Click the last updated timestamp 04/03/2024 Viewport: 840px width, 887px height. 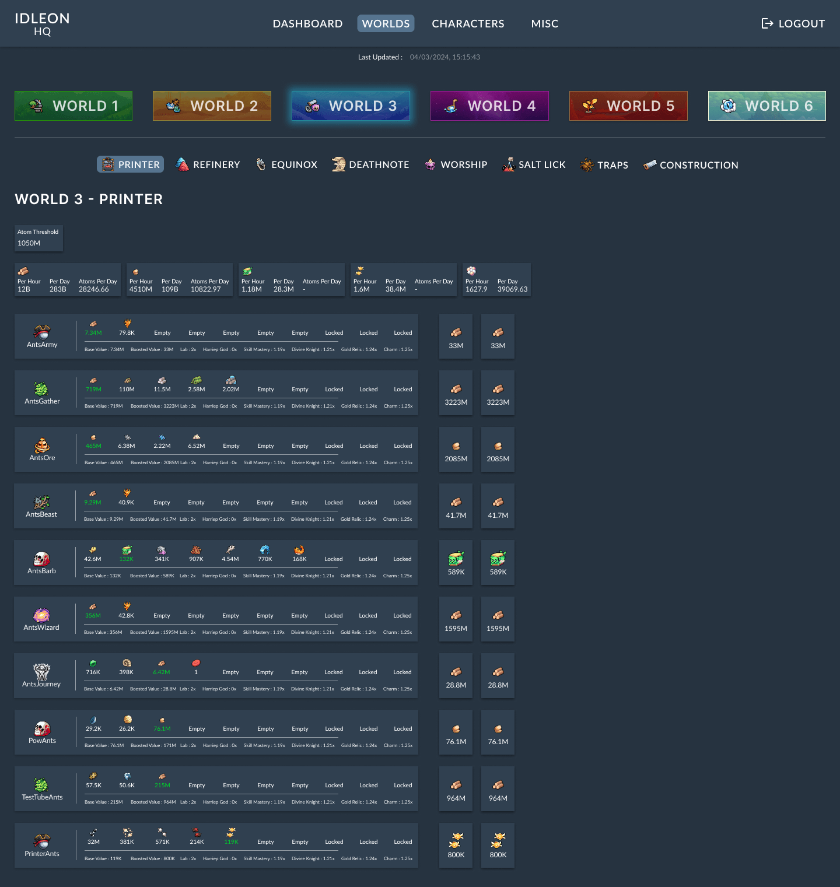(445, 57)
